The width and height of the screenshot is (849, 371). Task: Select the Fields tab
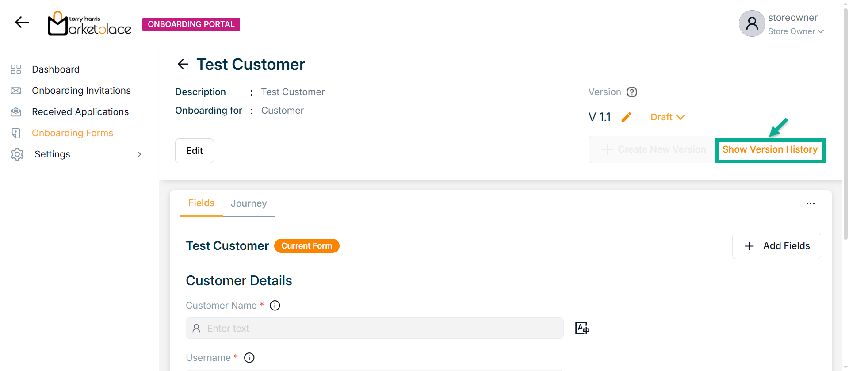coord(201,203)
